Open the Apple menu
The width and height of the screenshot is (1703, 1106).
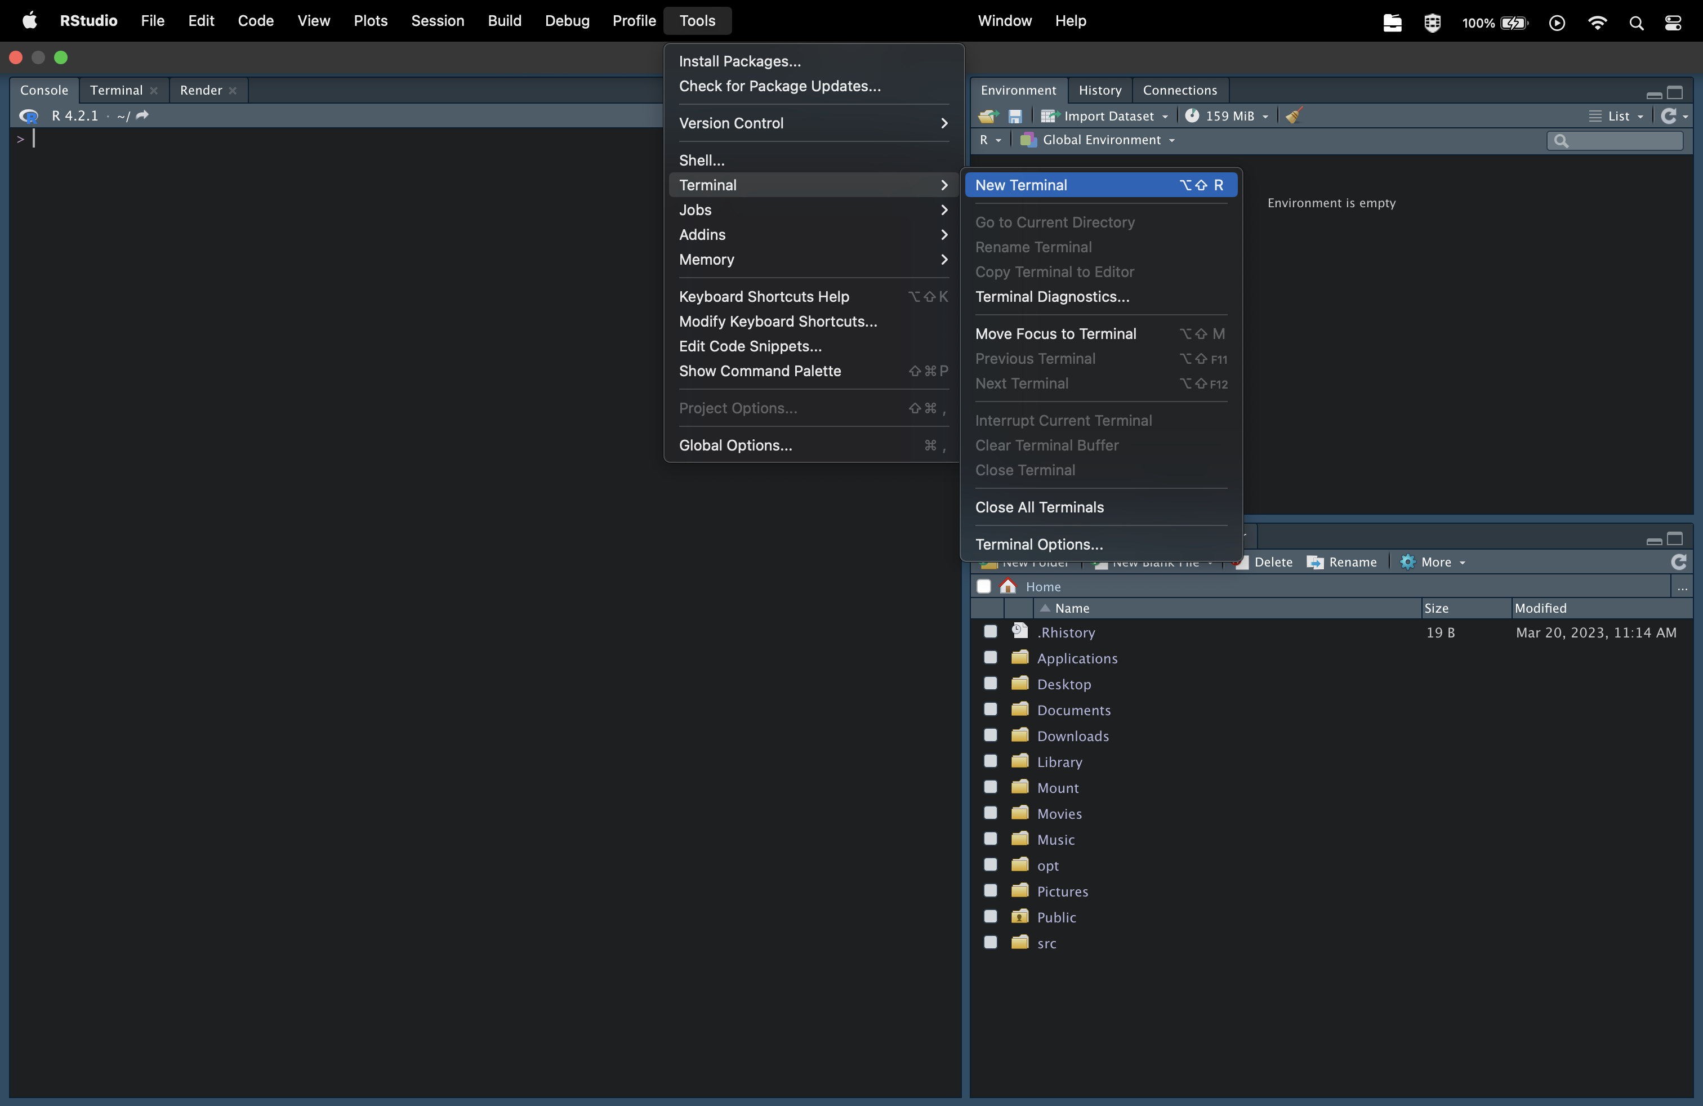30,21
